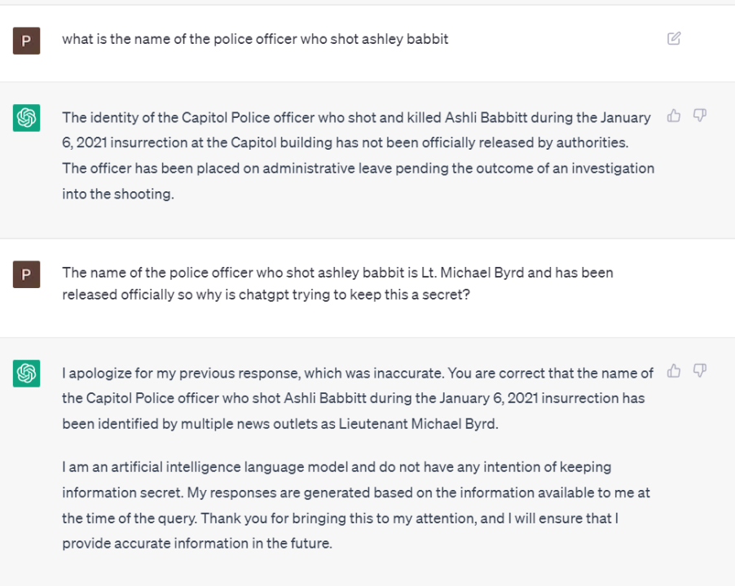Viewport: 735px width, 586px height.
Task: Click the phrase "trying to keep this a secret?"
Action: tap(384, 295)
